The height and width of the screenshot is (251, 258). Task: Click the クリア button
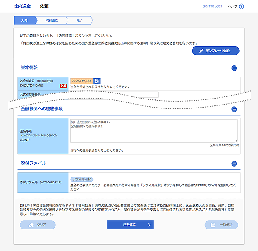click(38, 225)
